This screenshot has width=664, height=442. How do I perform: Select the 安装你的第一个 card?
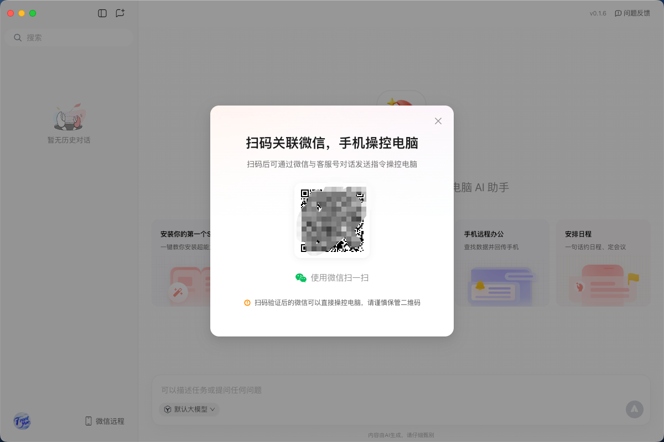click(x=181, y=263)
